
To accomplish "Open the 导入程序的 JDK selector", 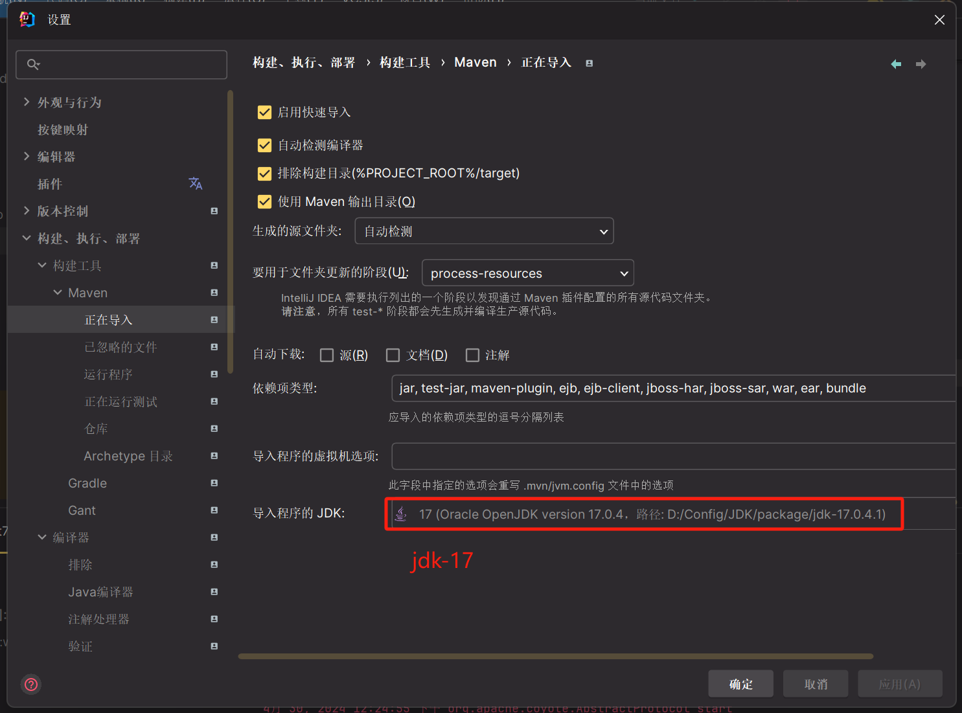I will [674, 514].
